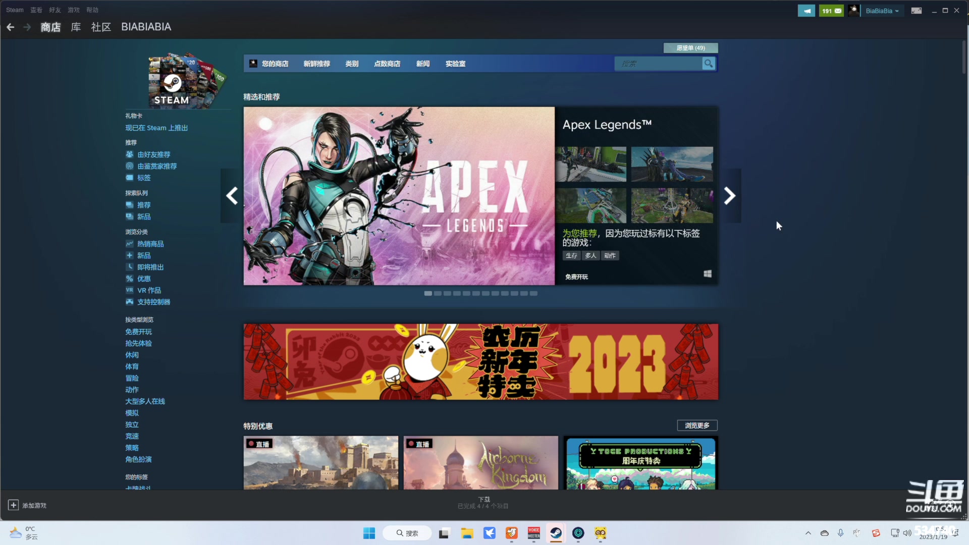Open 热销商品 in 浏览分类
Image resolution: width=969 pixels, height=545 pixels.
click(x=150, y=244)
